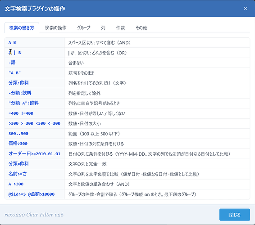Click the '"分類 A":飲料' example
Screen dimensions: 255x225
point(23,103)
